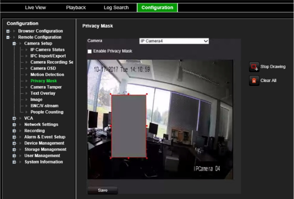Expand the VCA tree node
The image size is (294, 199).
pyautogui.click(x=14, y=118)
